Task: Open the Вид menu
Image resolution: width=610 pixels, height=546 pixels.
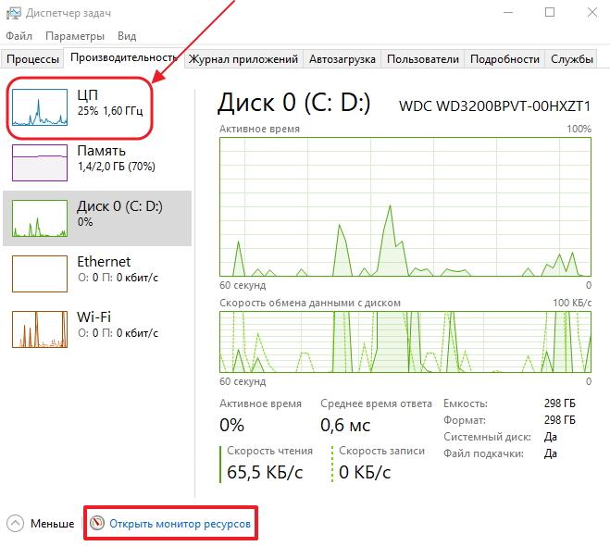Action: click(127, 36)
